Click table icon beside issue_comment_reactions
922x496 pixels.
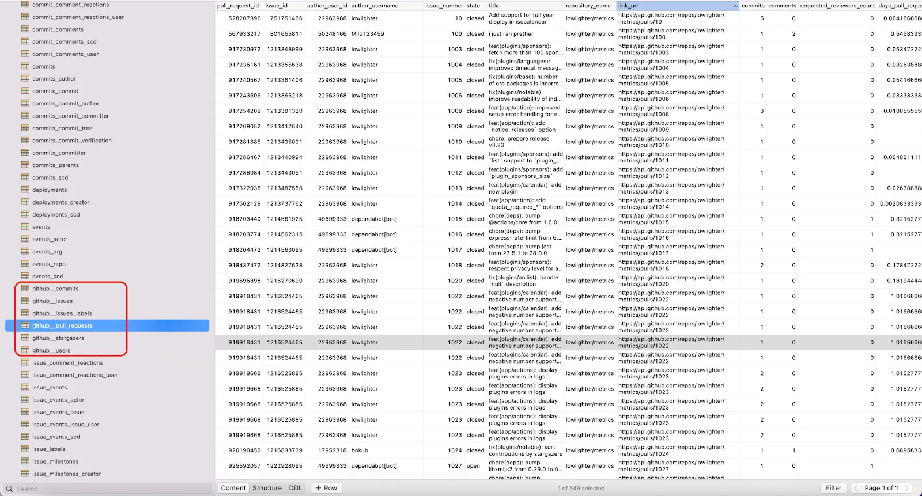click(x=25, y=362)
